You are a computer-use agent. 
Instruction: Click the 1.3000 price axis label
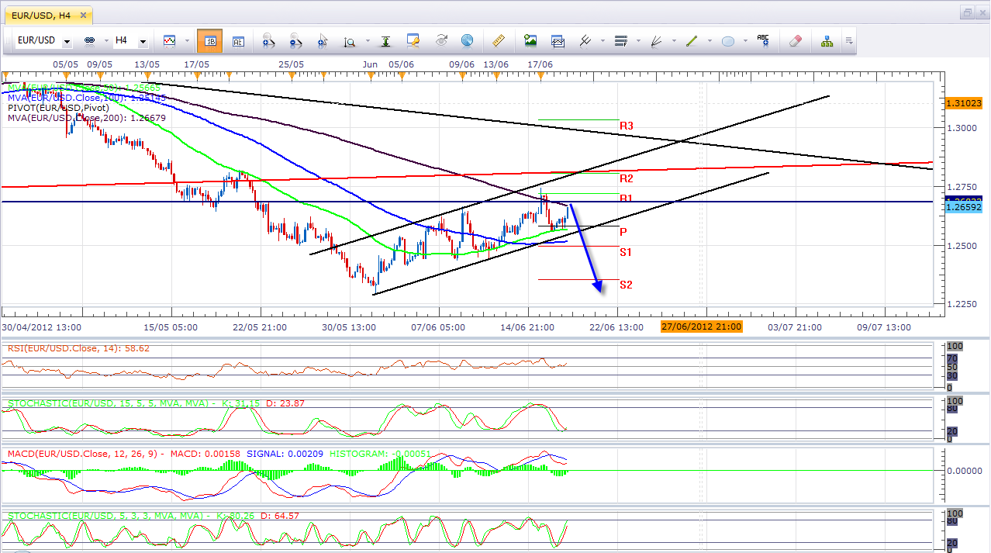962,128
